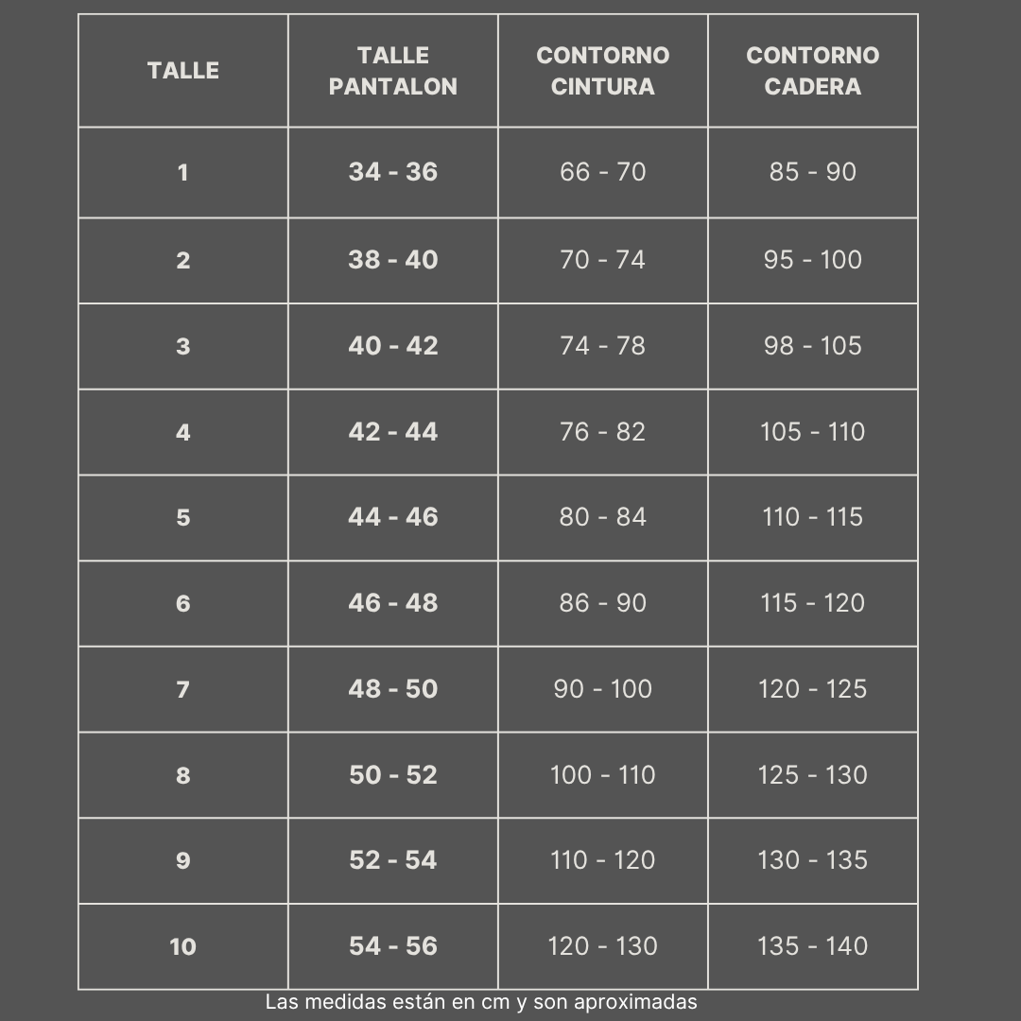This screenshot has height=1021, width=1021.
Task: Select the talle 3 cell
Action: tap(183, 346)
